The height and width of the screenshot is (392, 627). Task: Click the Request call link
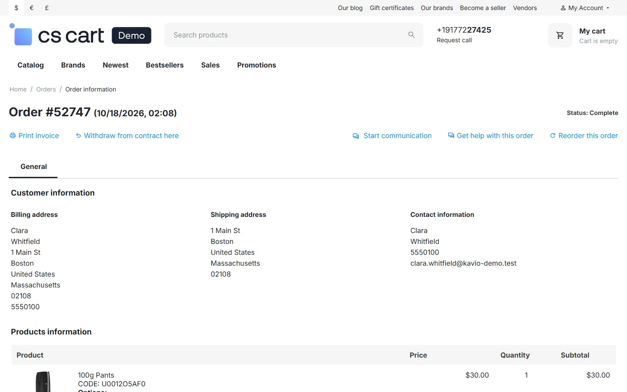454,41
